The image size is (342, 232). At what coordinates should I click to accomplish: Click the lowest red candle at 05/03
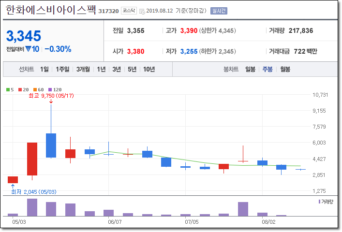tap(13, 180)
